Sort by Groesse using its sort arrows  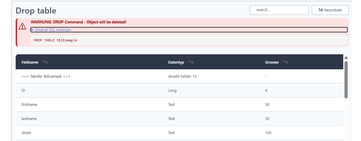coord(285,62)
